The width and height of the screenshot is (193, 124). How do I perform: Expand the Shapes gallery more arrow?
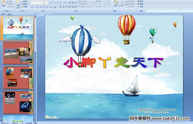tap(112, 6)
